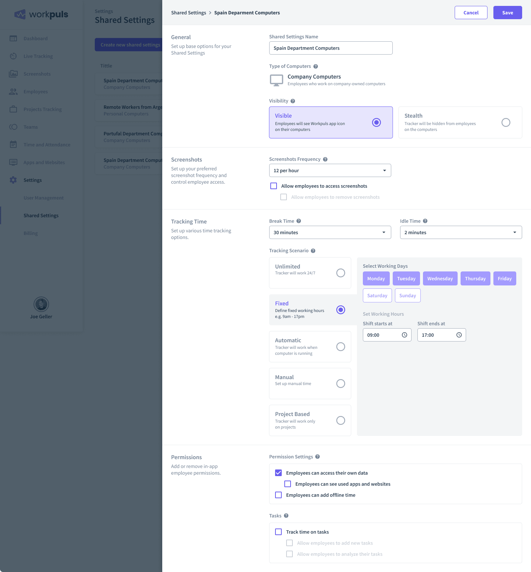The width and height of the screenshot is (531, 572).
Task: Open the Dashboard sidebar icon
Action: coord(13,38)
